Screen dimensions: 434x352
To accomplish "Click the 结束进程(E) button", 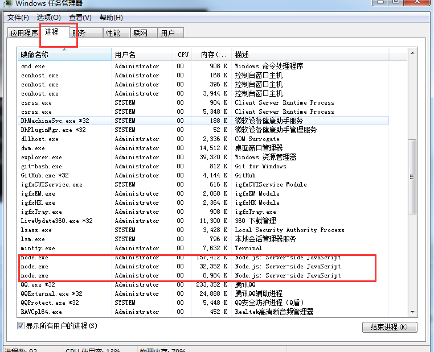I will pos(390,327).
